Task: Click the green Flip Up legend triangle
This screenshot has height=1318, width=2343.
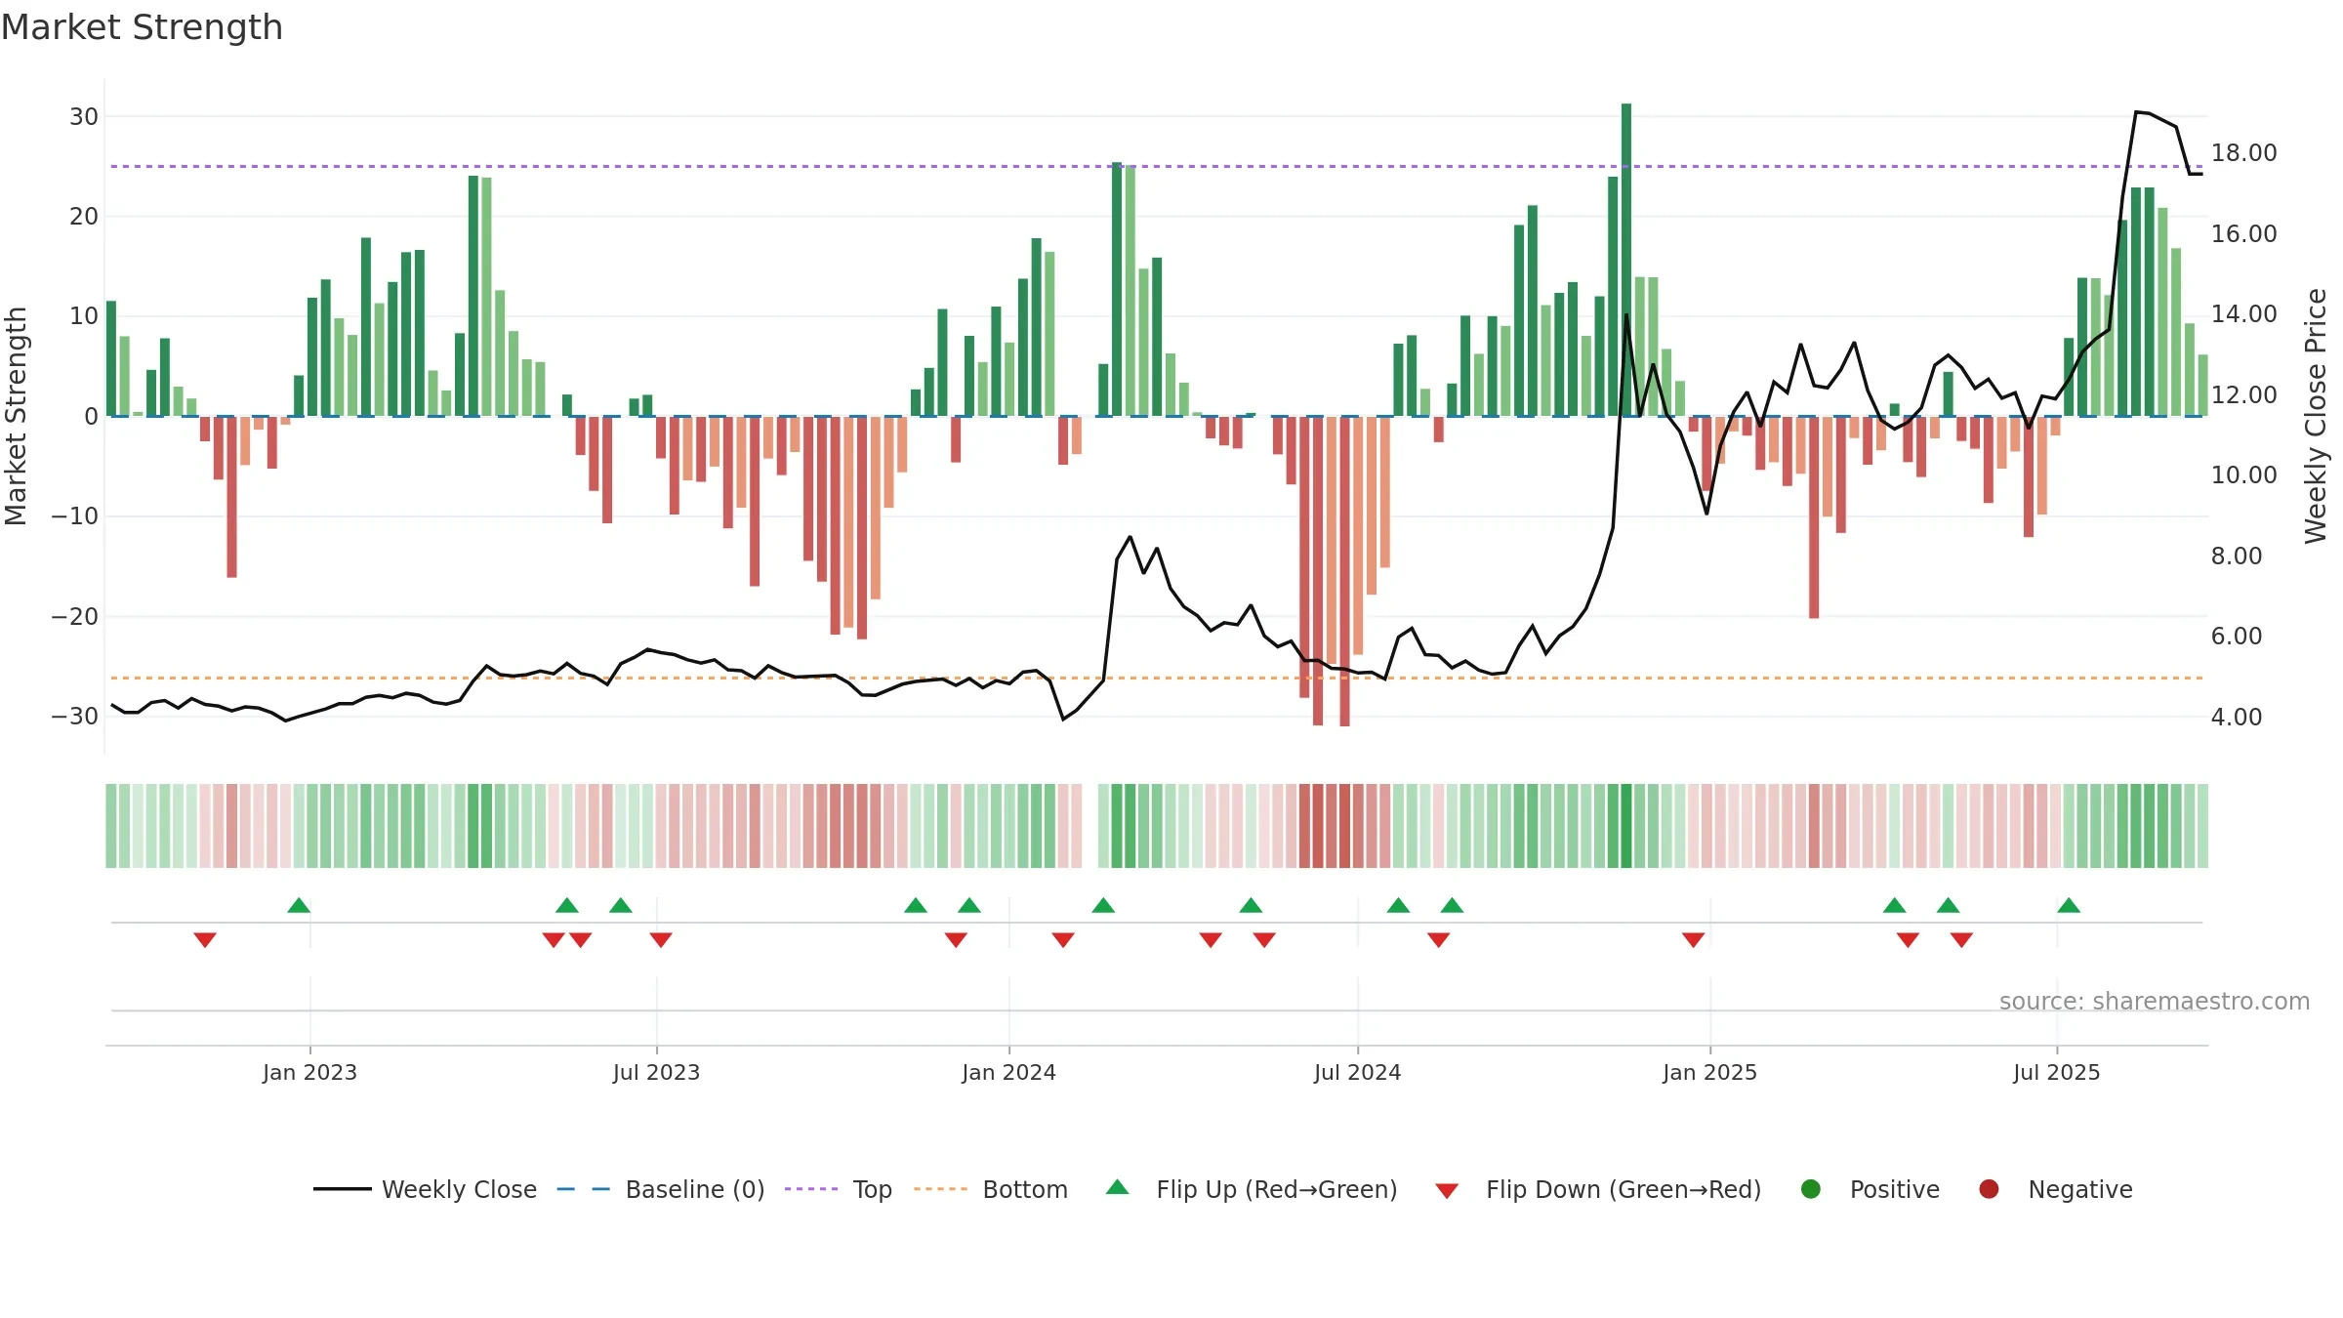Action: point(1118,1187)
